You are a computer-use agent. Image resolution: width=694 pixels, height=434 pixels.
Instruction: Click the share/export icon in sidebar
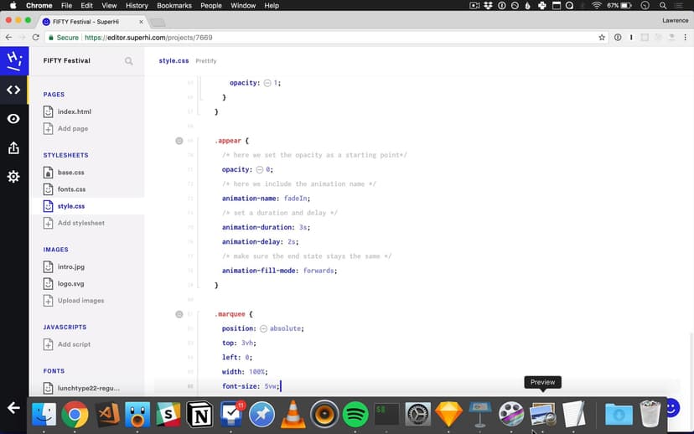[13, 147]
